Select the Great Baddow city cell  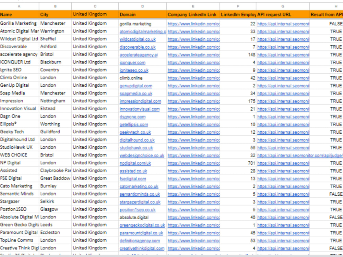point(55,178)
